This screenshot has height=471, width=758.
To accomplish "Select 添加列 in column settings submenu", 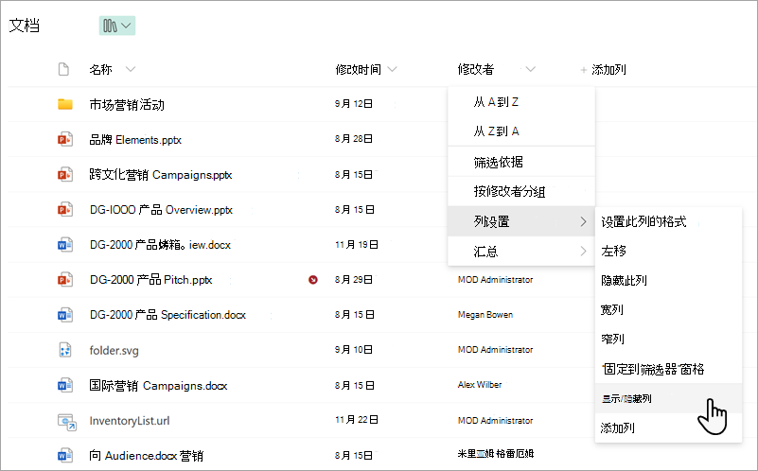I will 668,428.
